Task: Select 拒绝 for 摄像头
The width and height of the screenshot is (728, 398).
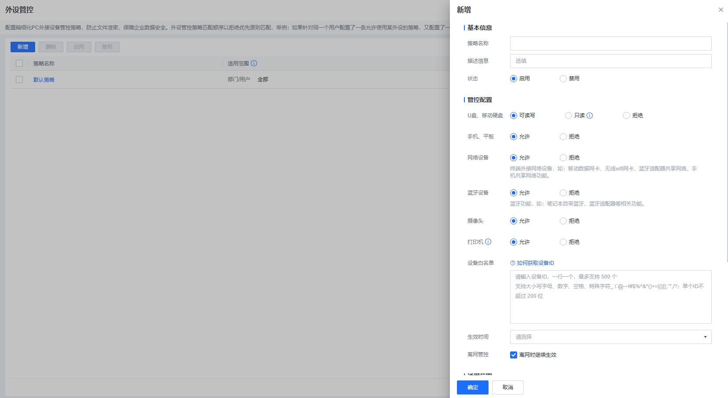Action: click(563, 221)
